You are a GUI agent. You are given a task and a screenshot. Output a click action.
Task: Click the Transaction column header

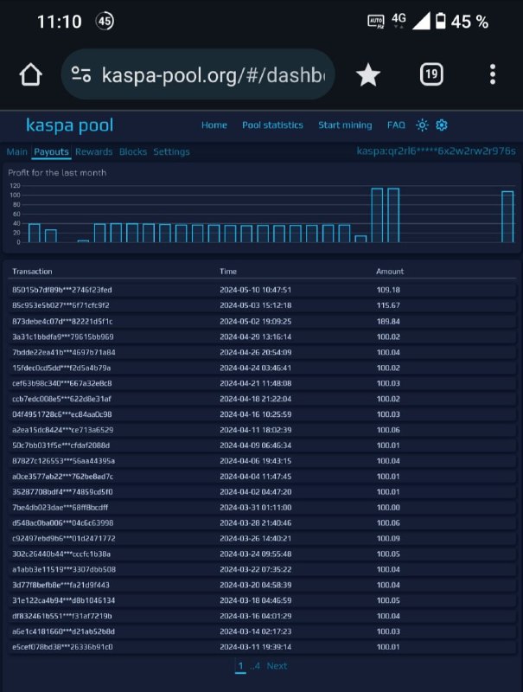tap(32, 272)
